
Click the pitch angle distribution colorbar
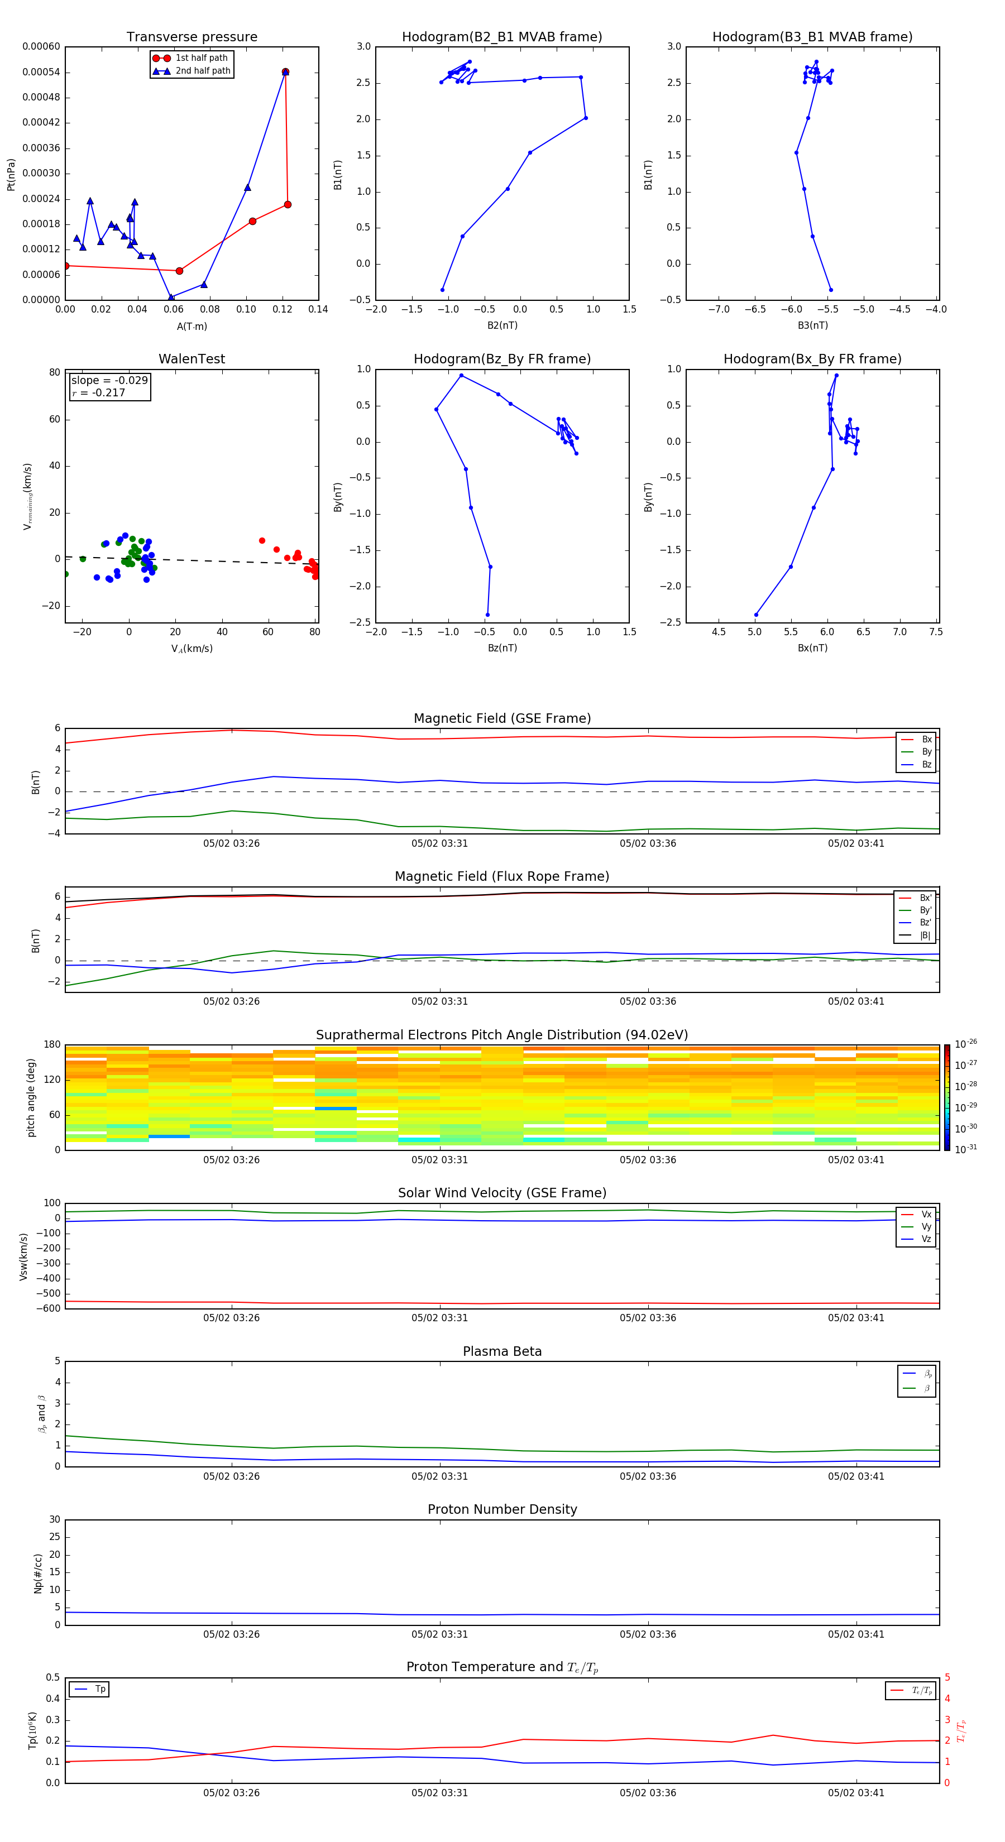[x=946, y=1097]
